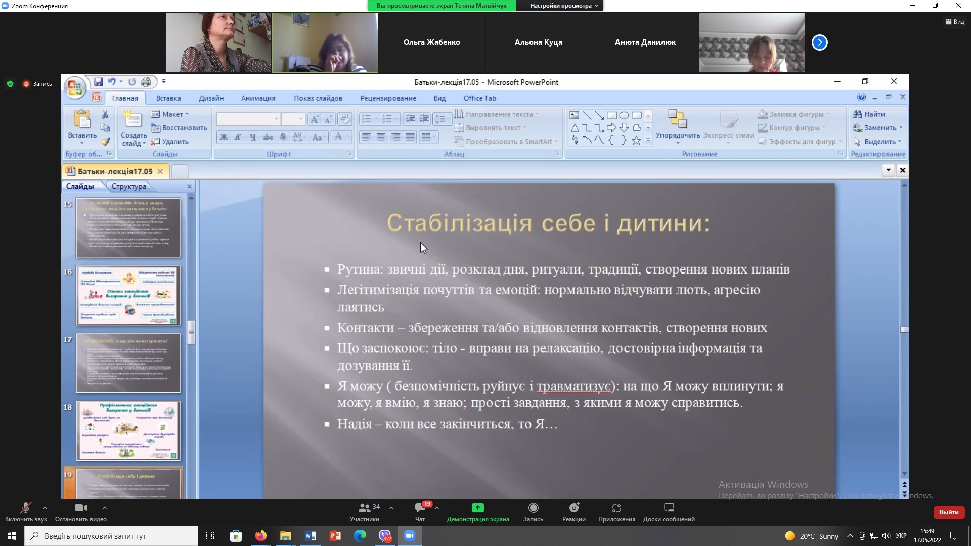Screen dimensions: 971x546
Task: Click the Share Screen green icon
Action: pos(477,508)
